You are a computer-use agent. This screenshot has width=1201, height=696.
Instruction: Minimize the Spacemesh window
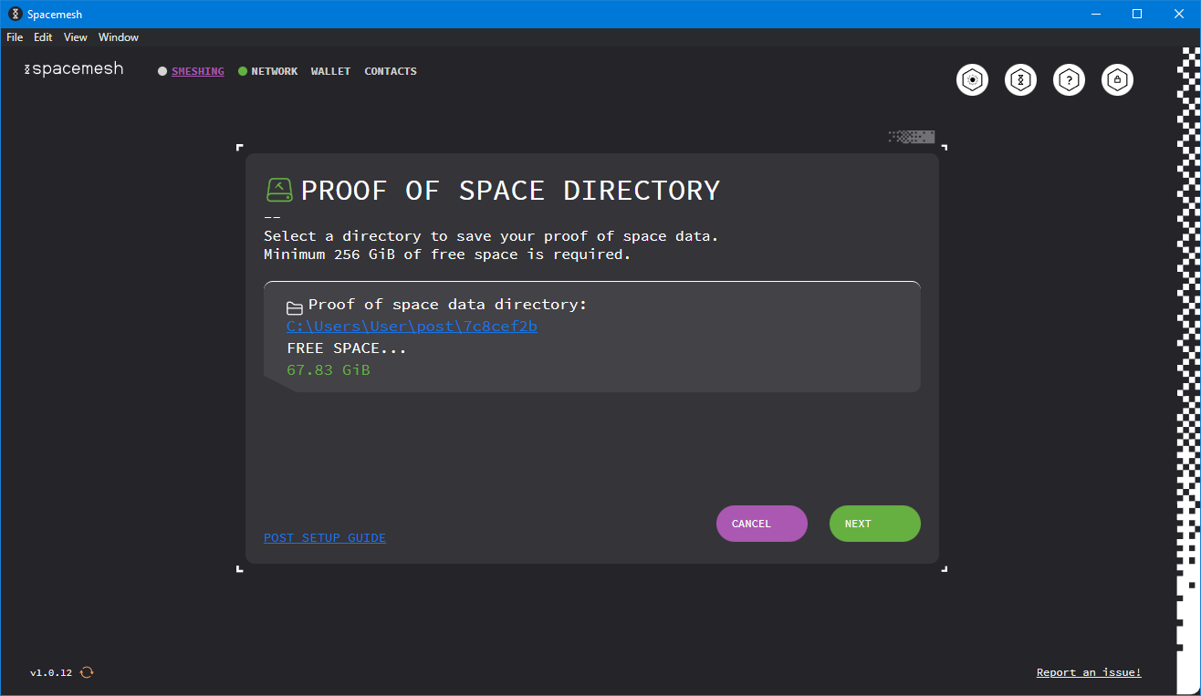[1096, 14]
